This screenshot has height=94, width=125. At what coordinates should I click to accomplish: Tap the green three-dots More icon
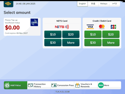point(101,85)
